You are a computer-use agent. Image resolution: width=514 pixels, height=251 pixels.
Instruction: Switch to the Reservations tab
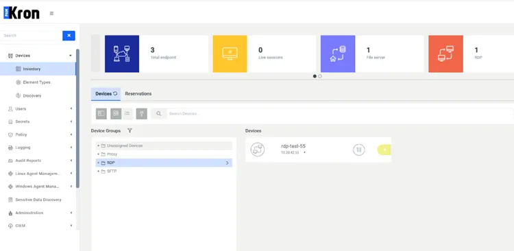pos(138,94)
